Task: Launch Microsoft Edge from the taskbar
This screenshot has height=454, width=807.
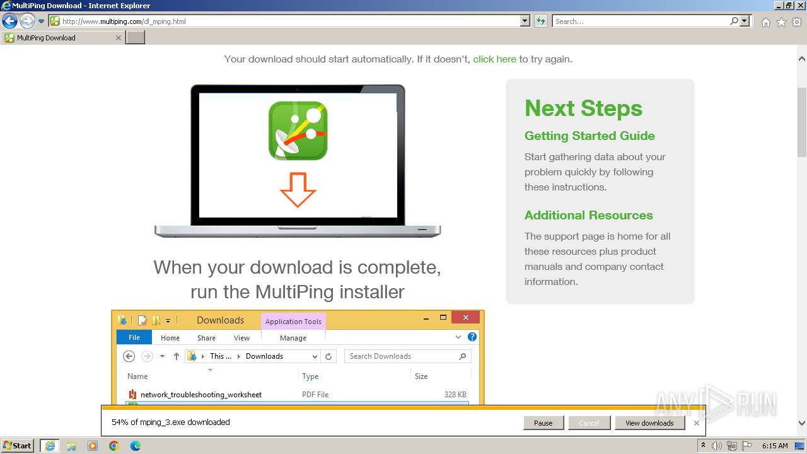Action: click(136, 446)
